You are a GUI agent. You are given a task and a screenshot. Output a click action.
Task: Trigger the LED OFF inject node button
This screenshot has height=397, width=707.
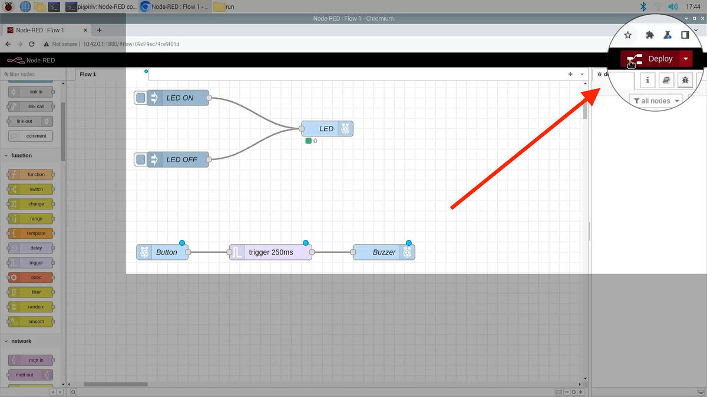tap(140, 159)
